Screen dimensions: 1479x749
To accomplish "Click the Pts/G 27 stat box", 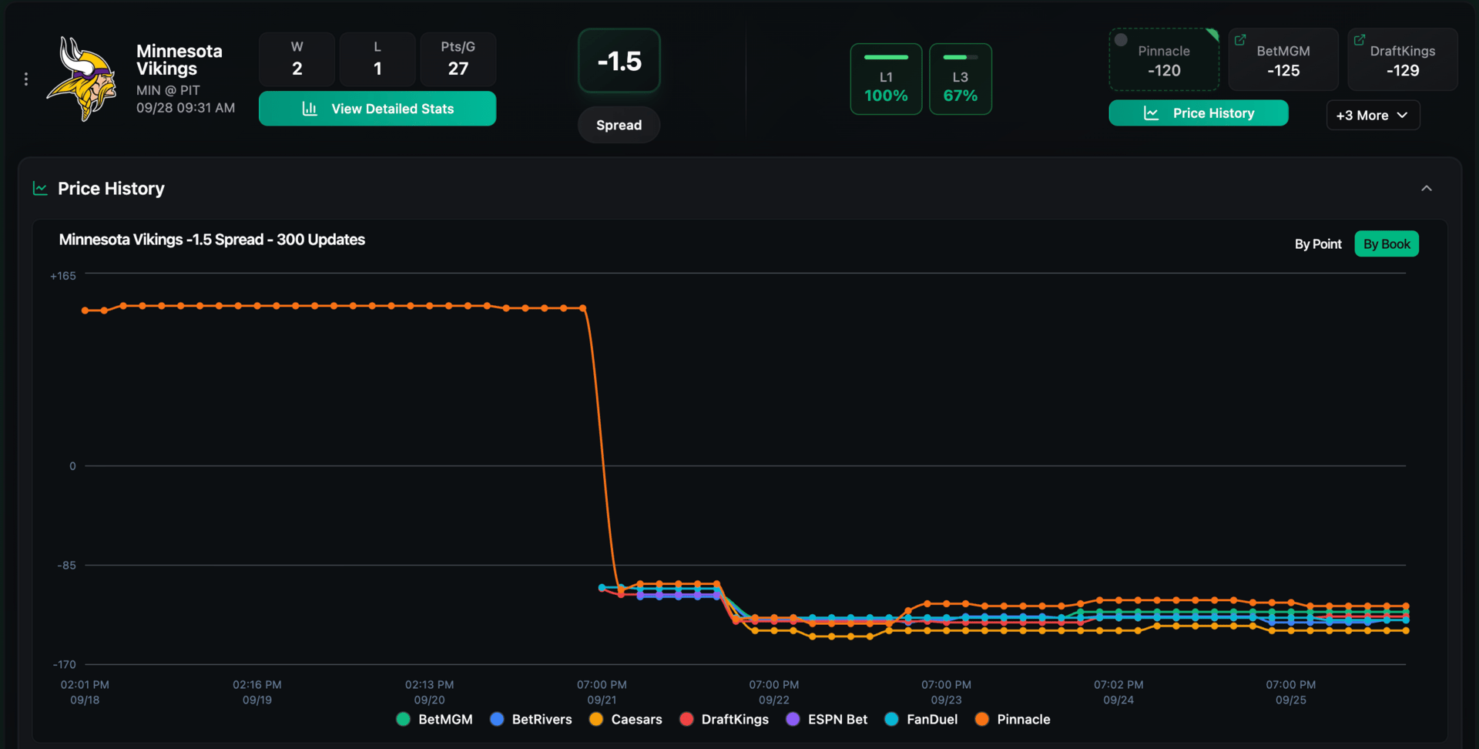I will pos(458,59).
